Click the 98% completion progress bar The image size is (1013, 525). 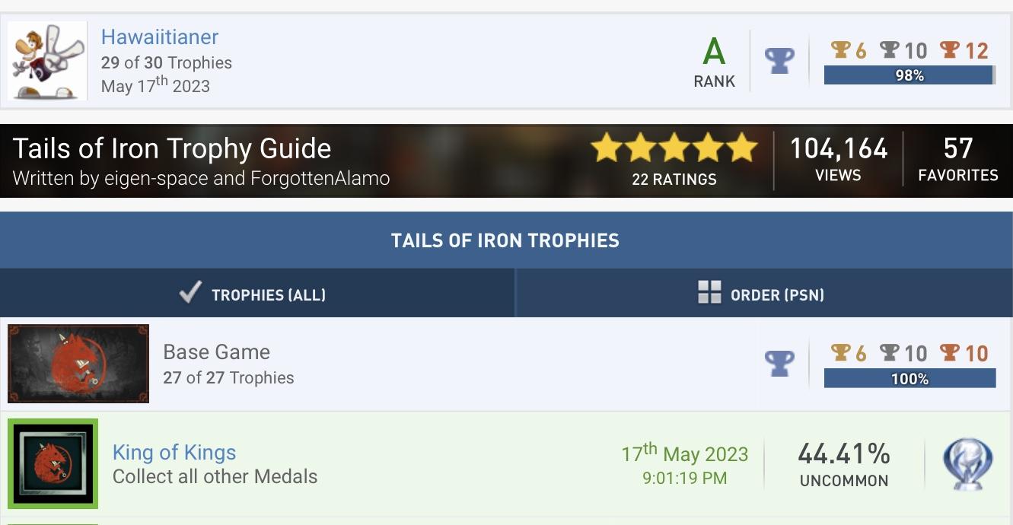[x=909, y=75]
